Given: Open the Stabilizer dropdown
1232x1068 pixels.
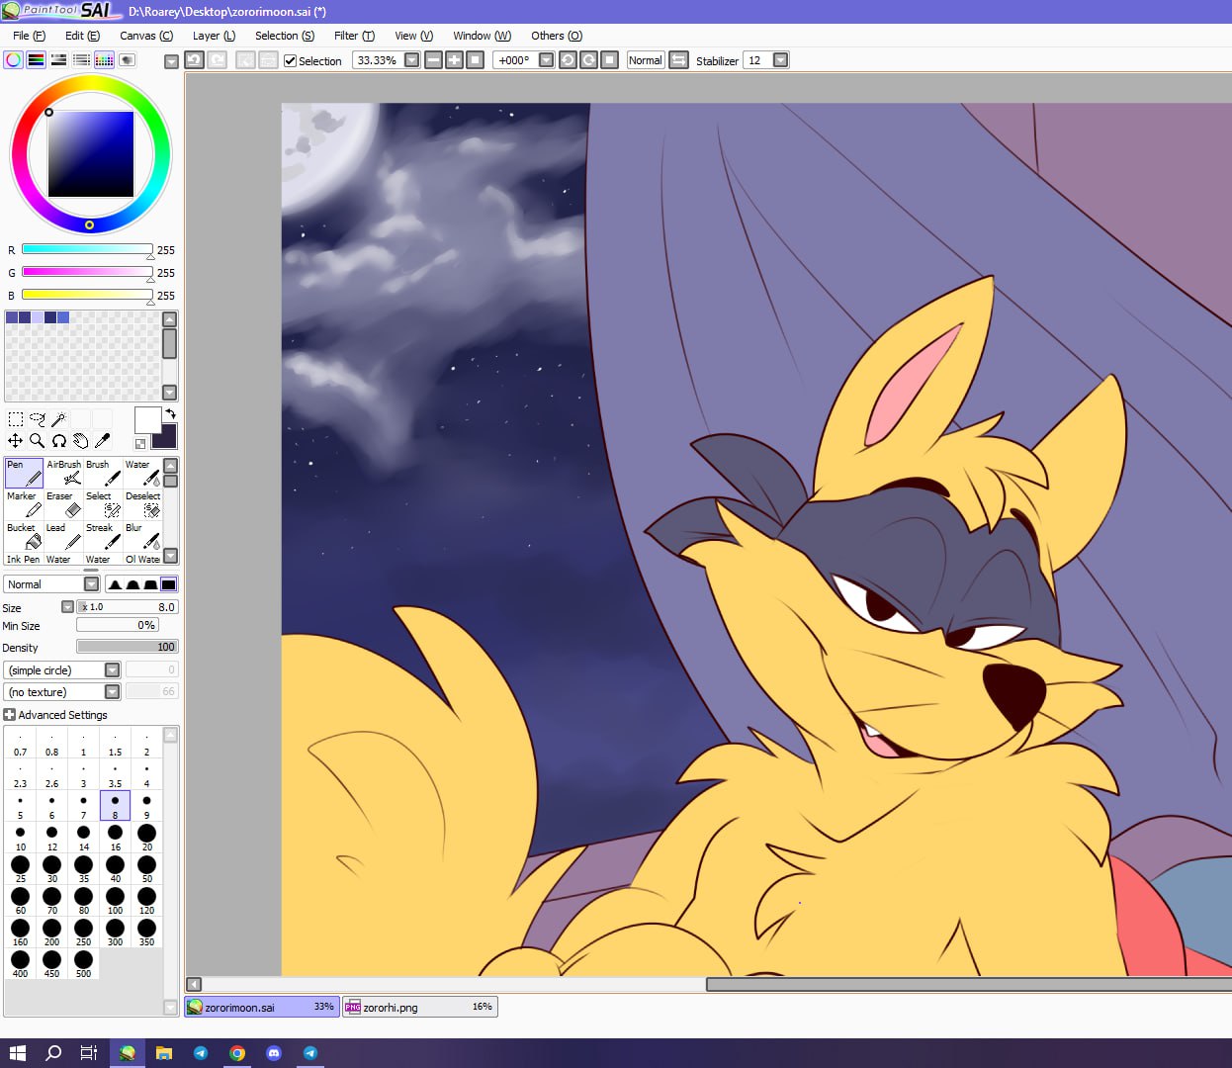Looking at the screenshot, I should (780, 60).
